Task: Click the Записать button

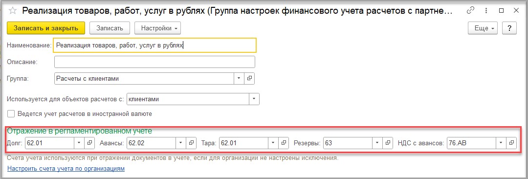Action: coord(110,28)
